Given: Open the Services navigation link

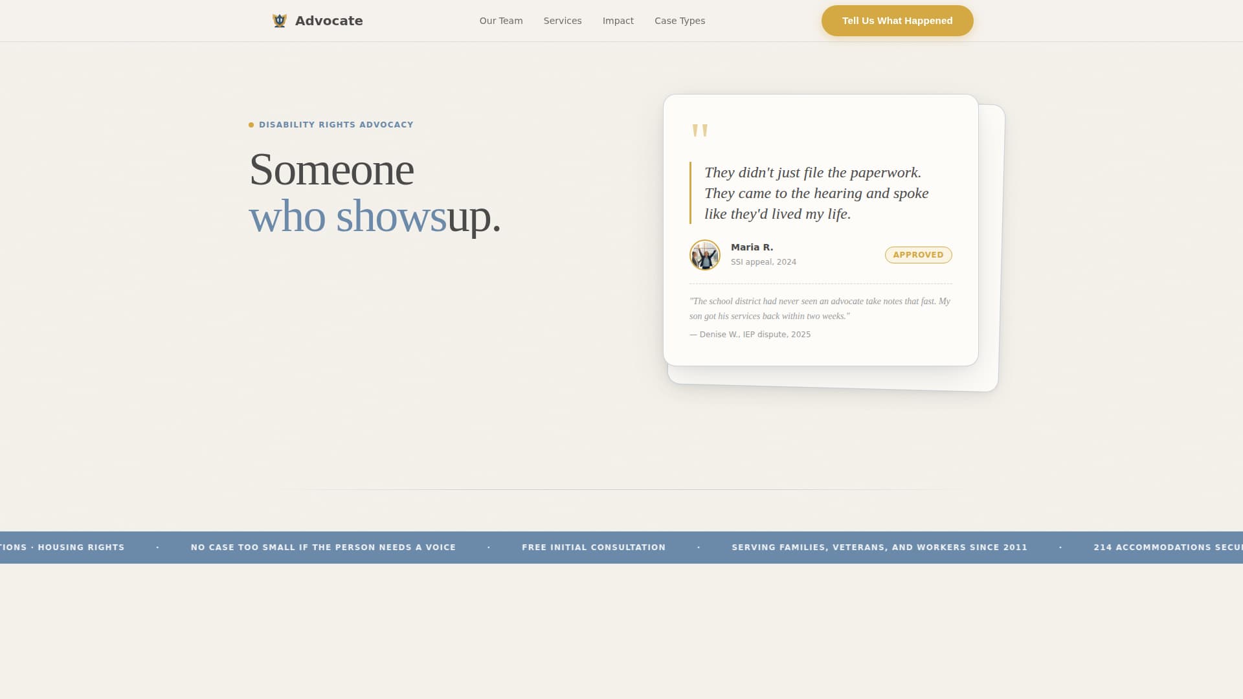Looking at the screenshot, I should (563, 20).
